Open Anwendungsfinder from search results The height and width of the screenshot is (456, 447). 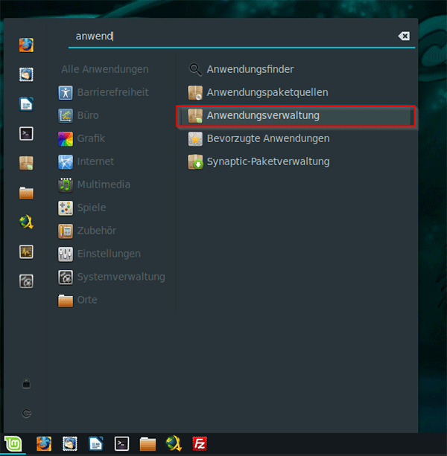[x=250, y=69]
